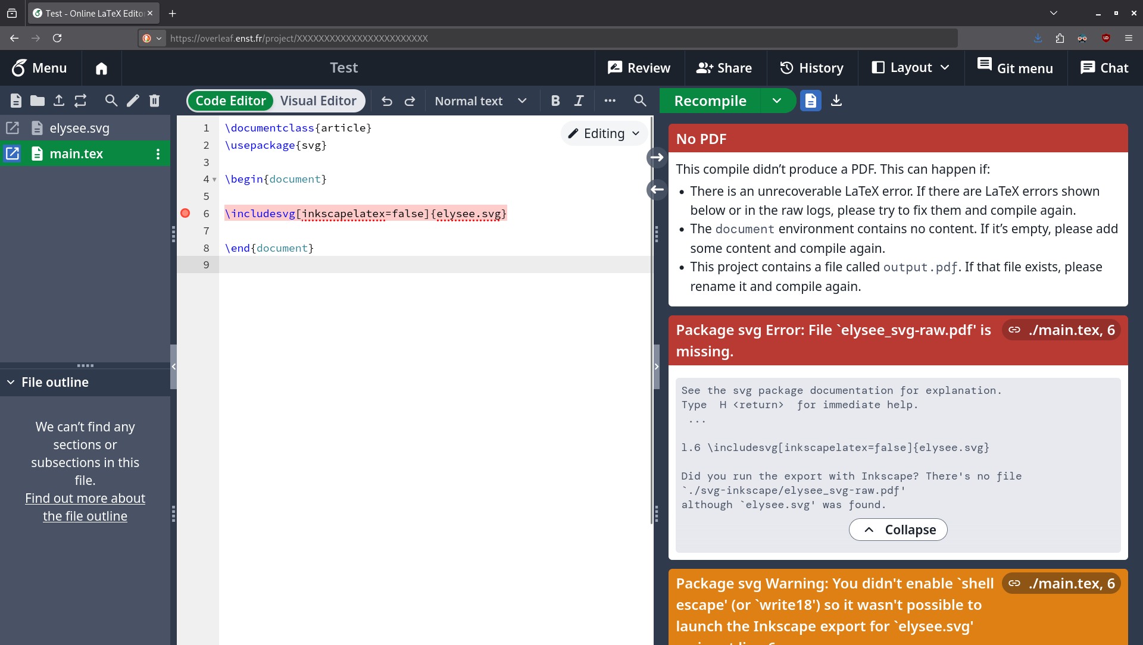Click the undo arrow in editor toolbar
This screenshot has height=645, width=1143.
[387, 101]
